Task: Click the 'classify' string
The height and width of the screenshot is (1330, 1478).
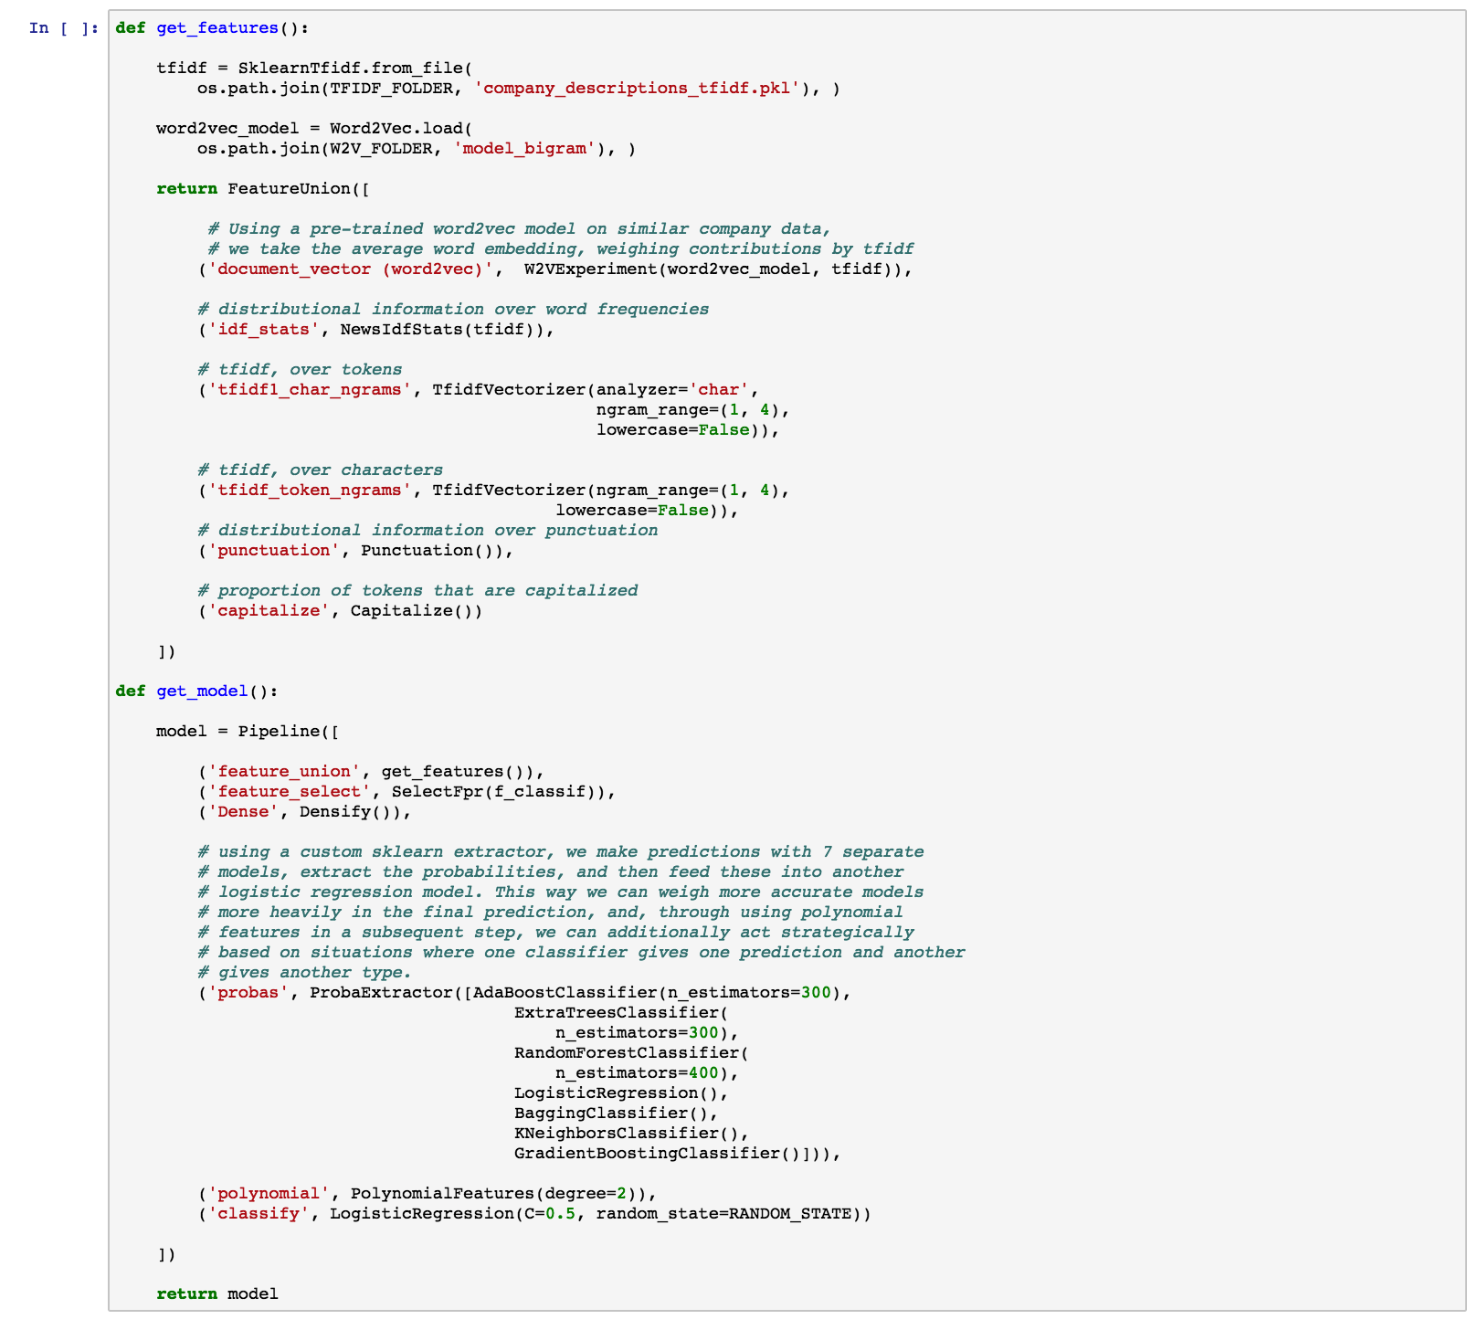Action: coord(258,1213)
